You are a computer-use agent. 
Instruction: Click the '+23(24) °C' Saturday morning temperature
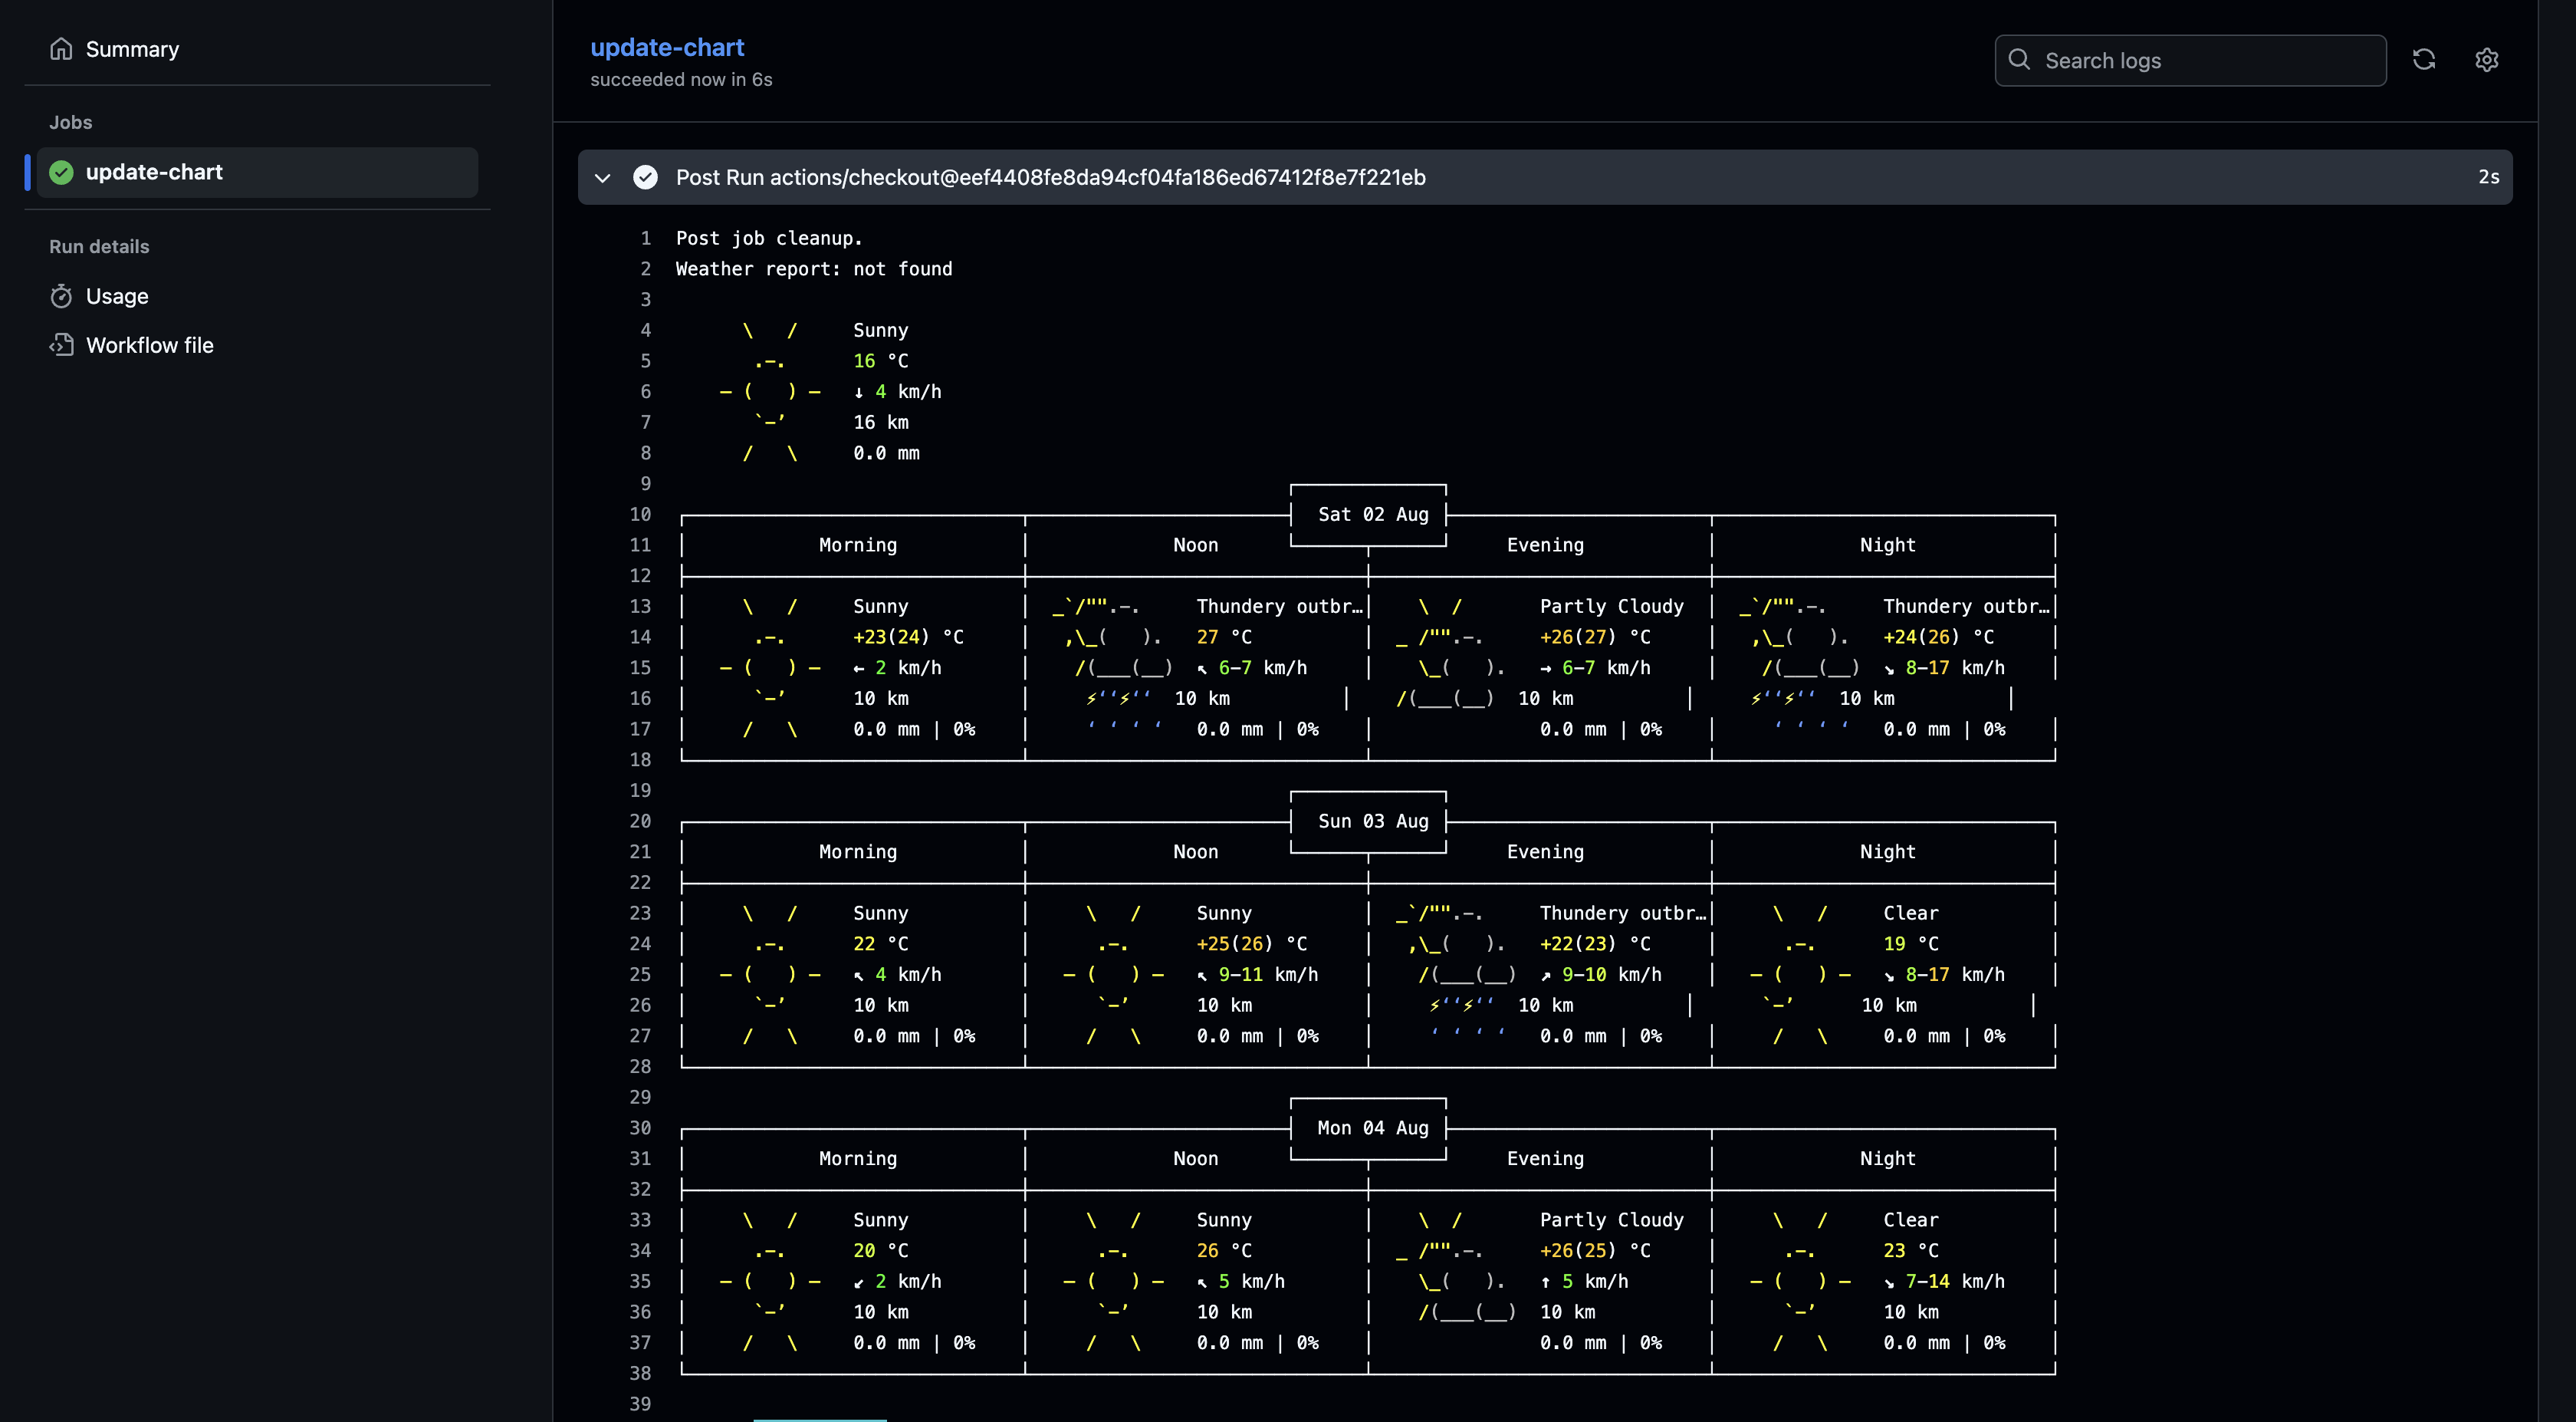[x=908, y=637]
